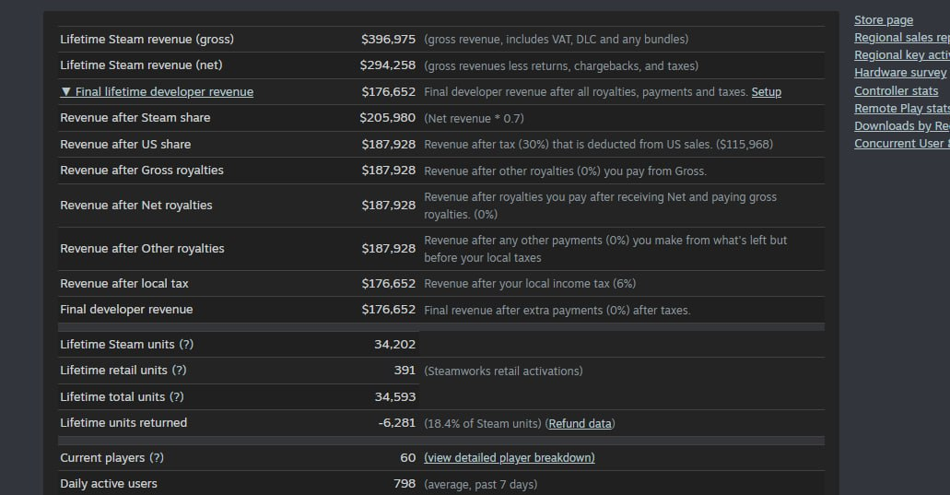The height and width of the screenshot is (495, 950).
Task: Open the Remote Play stats link
Action: [x=901, y=109]
